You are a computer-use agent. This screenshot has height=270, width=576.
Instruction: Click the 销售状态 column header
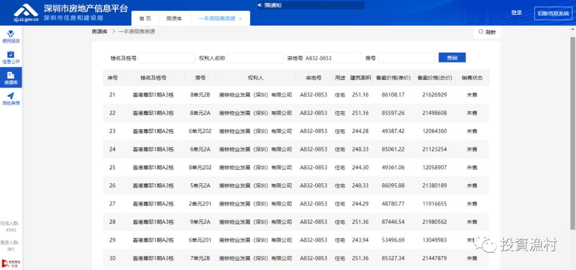click(x=472, y=78)
